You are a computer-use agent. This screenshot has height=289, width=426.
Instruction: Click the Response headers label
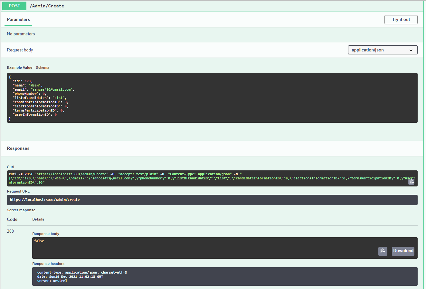[x=48, y=264]
